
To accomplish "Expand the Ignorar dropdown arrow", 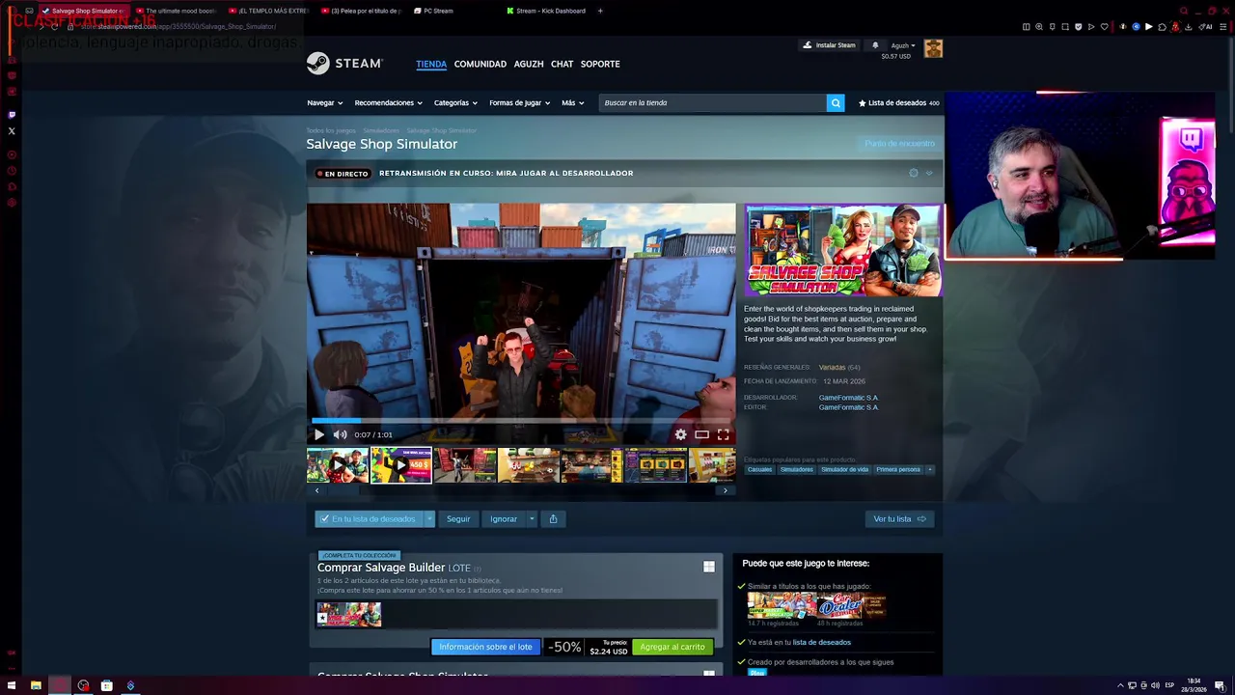I will [532, 518].
